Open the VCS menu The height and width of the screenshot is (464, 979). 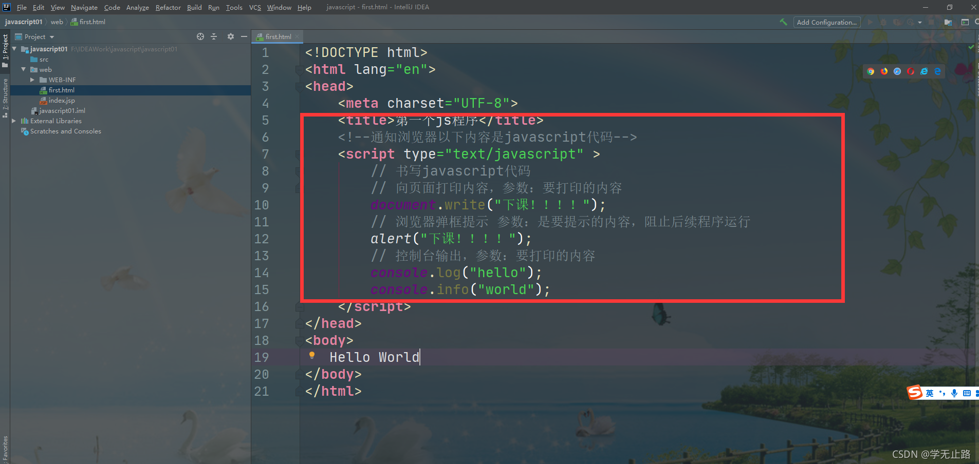coord(255,7)
